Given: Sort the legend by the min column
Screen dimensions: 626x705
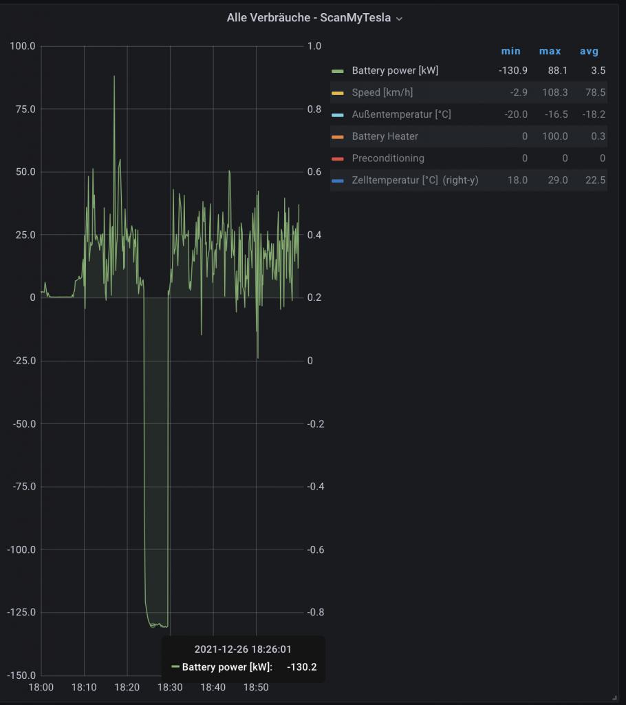Looking at the screenshot, I should click(510, 51).
